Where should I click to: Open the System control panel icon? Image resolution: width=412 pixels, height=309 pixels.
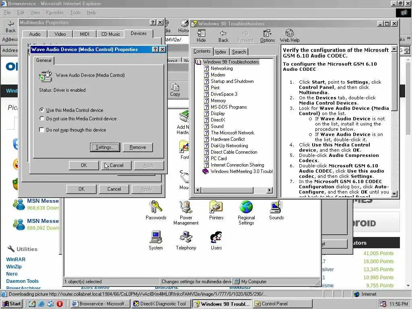click(156, 241)
